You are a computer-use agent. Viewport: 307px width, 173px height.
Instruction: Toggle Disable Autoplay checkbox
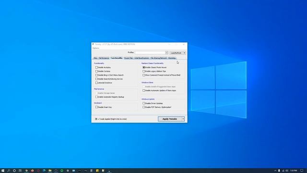pos(96,67)
